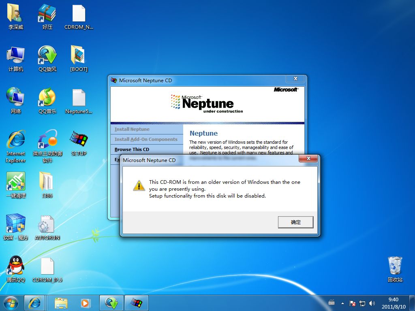Screen dimensions: 415x311
Task: Open the Windows Start menu orb
Action: [x=11, y=303]
